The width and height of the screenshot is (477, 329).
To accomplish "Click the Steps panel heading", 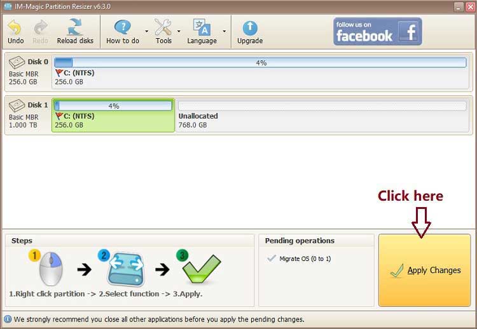I will (22, 241).
